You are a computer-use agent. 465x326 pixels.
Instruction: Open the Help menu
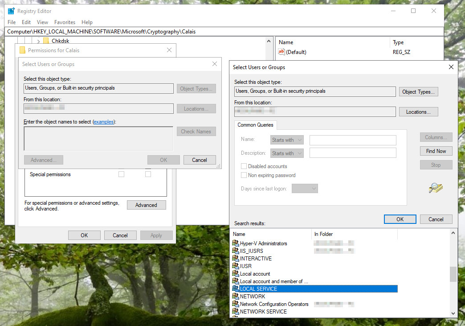tap(87, 22)
